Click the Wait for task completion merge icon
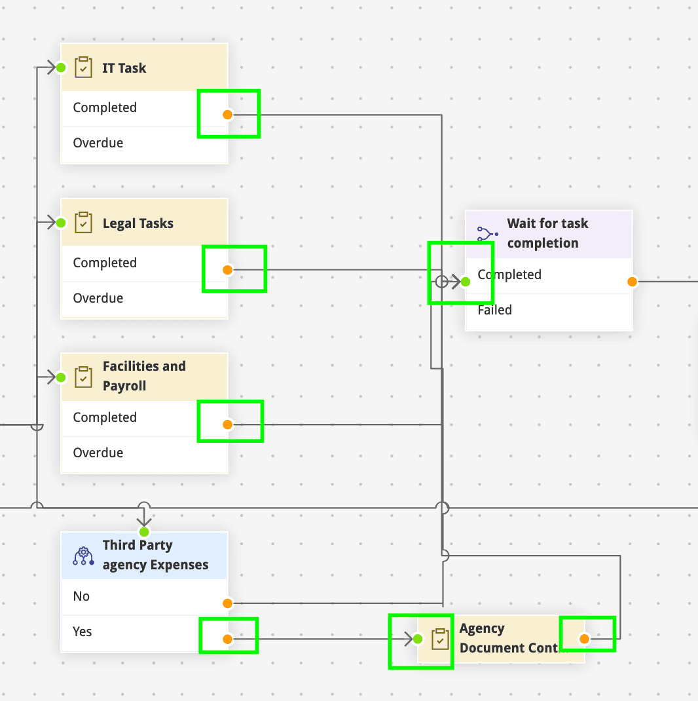Screen dimensions: 698x701 point(487,233)
